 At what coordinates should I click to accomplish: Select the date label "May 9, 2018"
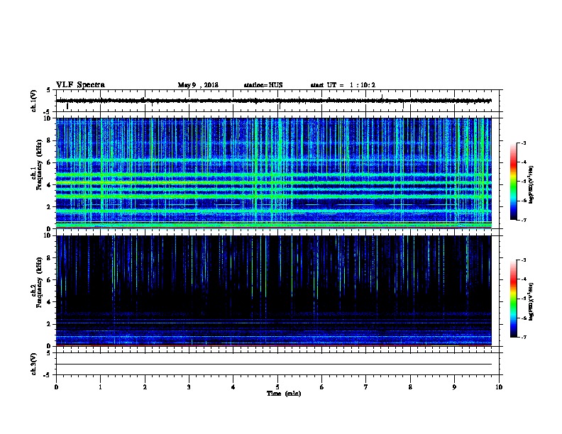198,85
